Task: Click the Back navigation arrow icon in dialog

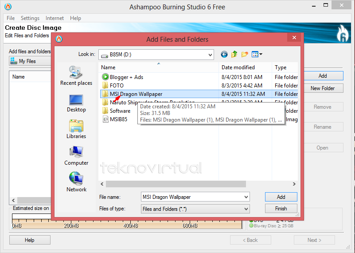Action: coord(224,55)
